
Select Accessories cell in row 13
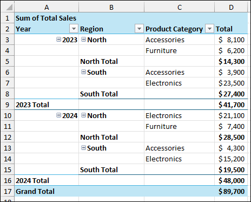point(180,148)
